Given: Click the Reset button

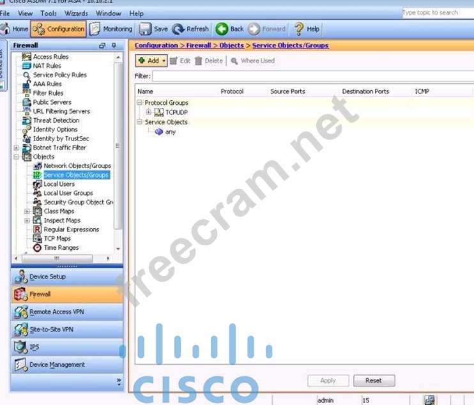Looking at the screenshot, I should (374, 381).
